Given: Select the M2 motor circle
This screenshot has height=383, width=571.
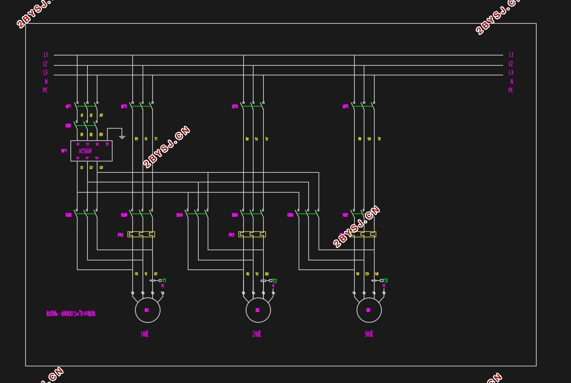Looking at the screenshot, I should [258, 310].
